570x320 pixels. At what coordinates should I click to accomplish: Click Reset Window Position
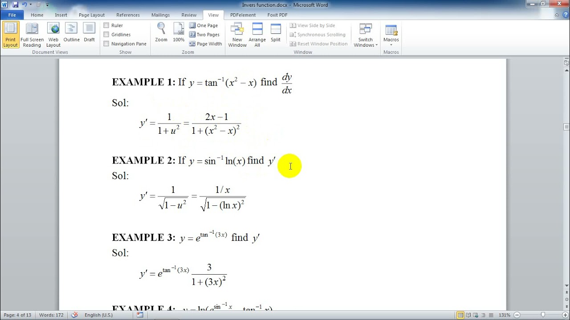(318, 44)
